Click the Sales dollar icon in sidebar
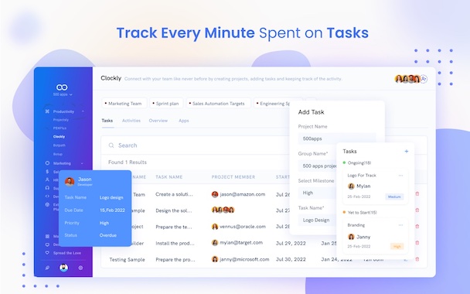This screenshot has width=470, height=294. [x=47, y=172]
